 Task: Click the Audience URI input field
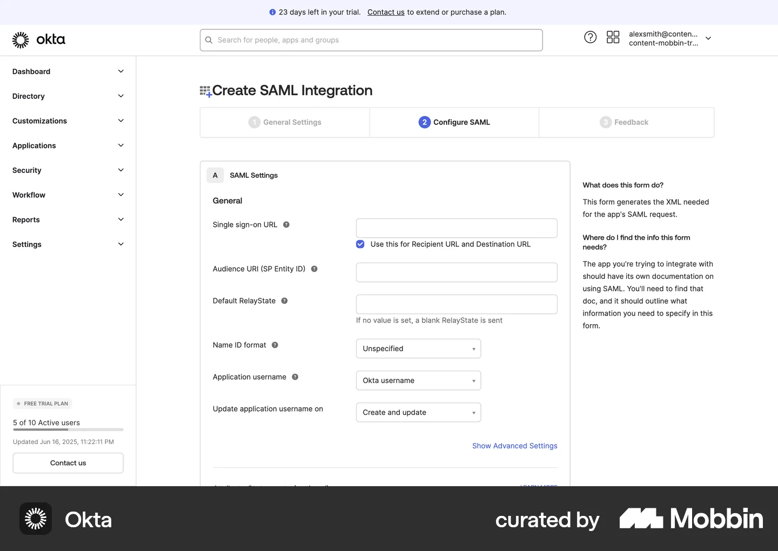pos(457,272)
